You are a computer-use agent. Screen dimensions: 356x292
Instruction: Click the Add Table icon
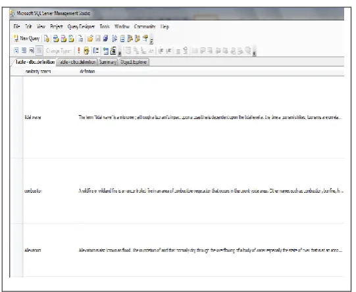(x=105, y=51)
